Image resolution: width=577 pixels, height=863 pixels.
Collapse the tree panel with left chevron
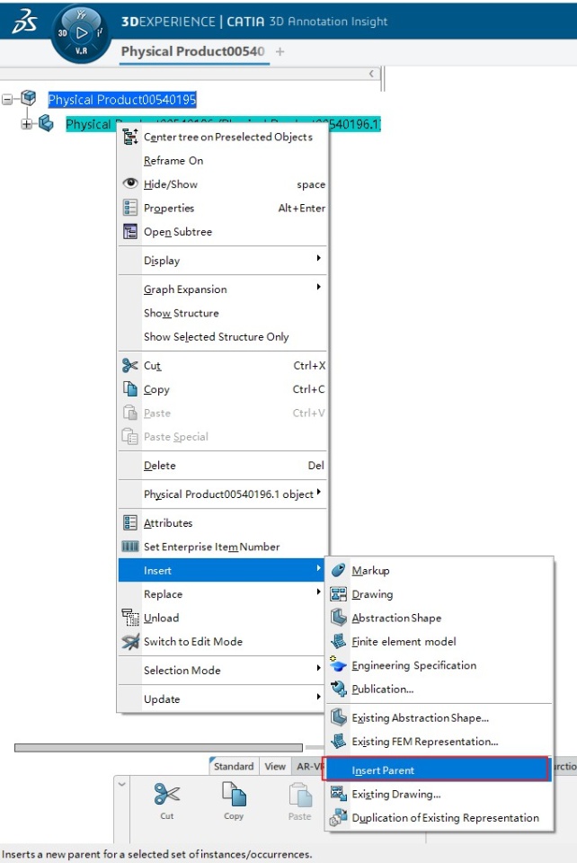pyautogui.click(x=371, y=73)
